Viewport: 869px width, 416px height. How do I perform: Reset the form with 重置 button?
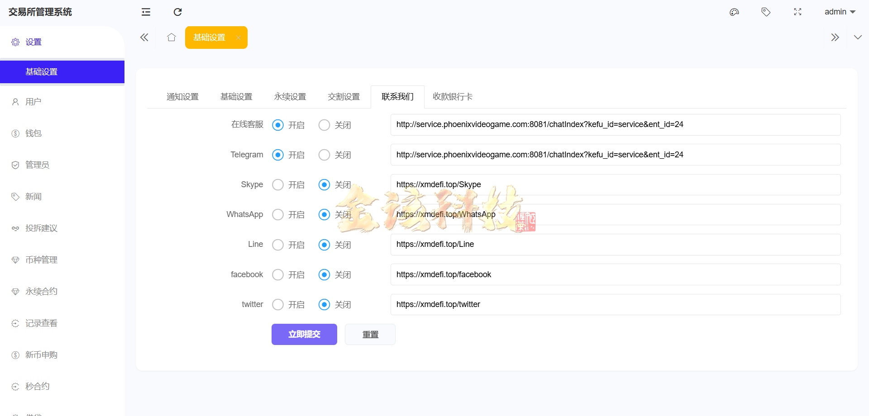point(370,334)
